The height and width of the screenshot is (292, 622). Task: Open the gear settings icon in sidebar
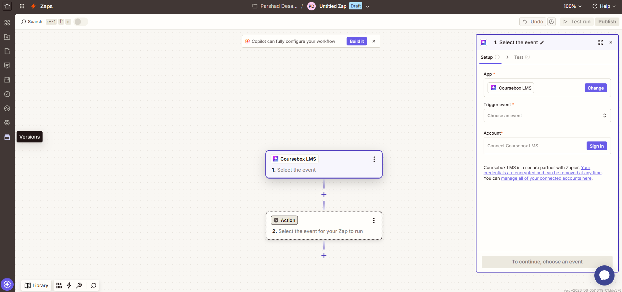7,123
